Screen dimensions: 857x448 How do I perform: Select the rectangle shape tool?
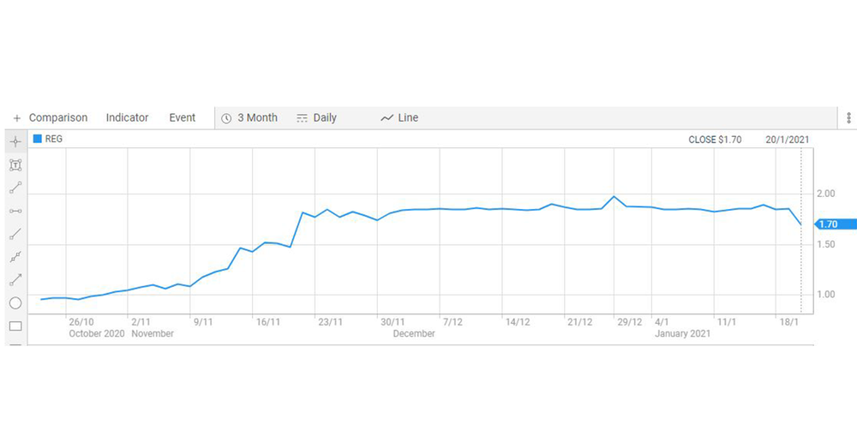click(15, 326)
